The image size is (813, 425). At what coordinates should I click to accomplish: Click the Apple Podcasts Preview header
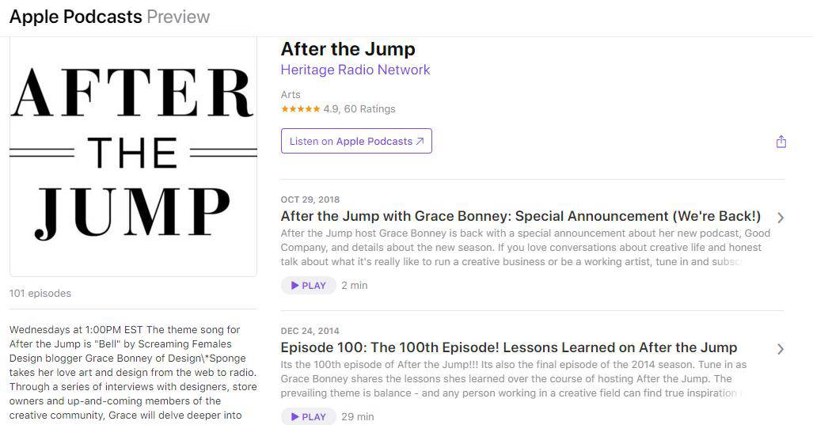pos(109,17)
